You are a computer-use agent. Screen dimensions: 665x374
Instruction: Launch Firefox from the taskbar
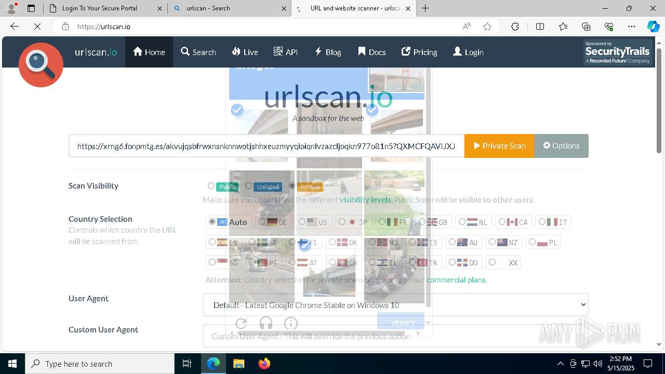[x=264, y=364]
